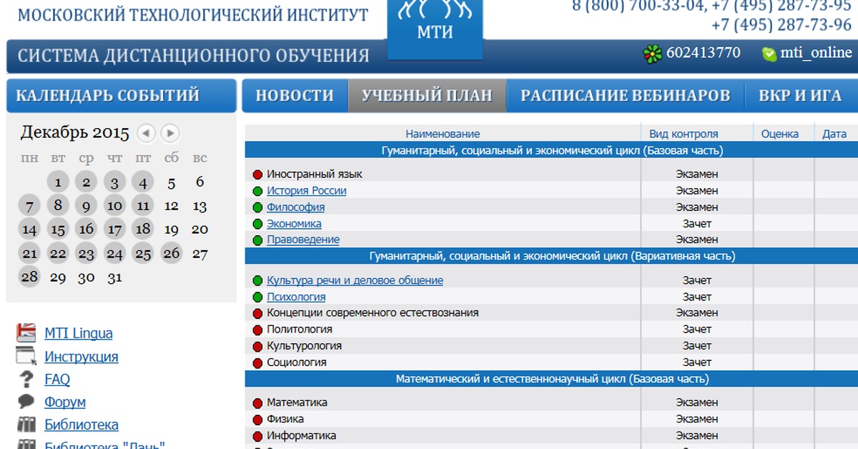Click the Математика course name
The image size is (858, 449).
point(297,403)
